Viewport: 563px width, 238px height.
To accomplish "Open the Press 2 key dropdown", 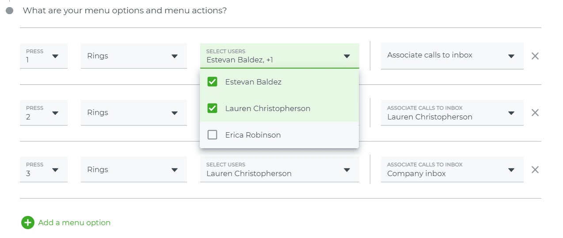I will pos(44,112).
